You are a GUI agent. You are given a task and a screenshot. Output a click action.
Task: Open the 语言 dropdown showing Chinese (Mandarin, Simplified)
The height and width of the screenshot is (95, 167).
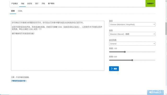pos(132,24)
